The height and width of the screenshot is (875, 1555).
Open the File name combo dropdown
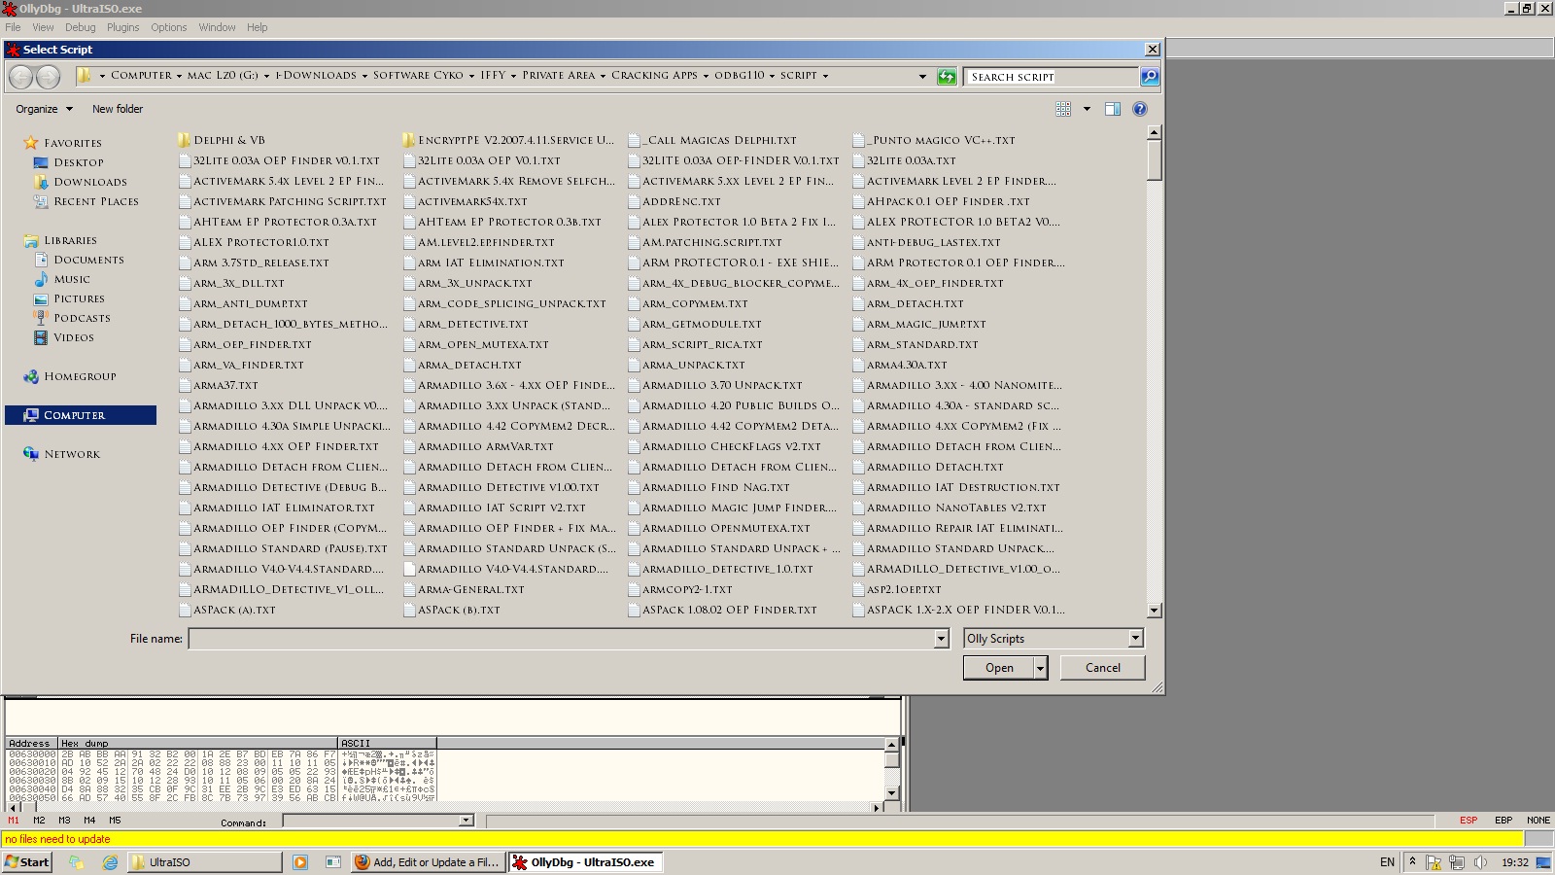coord(941,639)
